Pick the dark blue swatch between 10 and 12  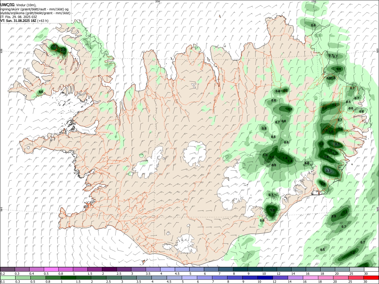[264, 277]
